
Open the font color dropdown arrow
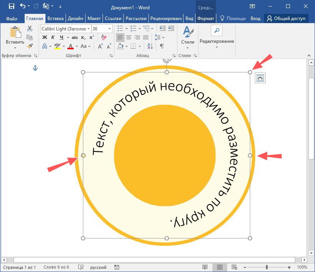pos(77,46)
